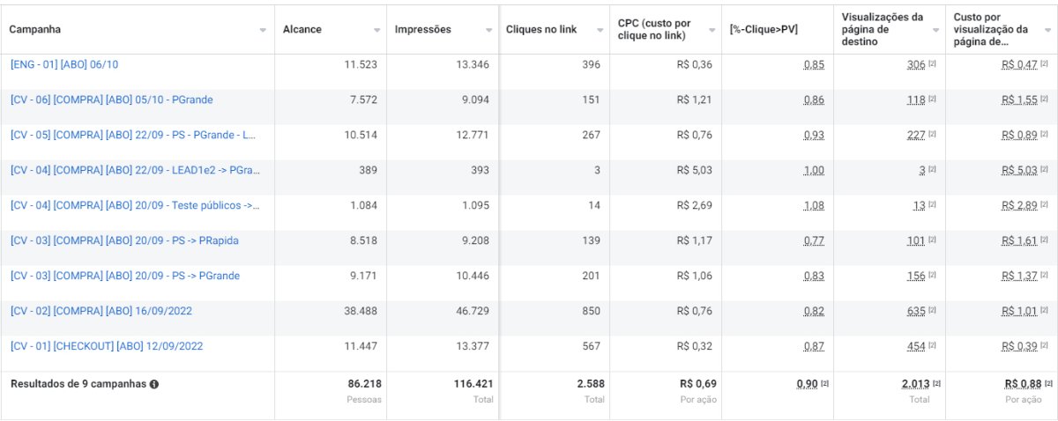This screenshot has height=421, width=1058.
Task: Open the Alcance column dropdown arrow
Action: (x=377, y=30)
